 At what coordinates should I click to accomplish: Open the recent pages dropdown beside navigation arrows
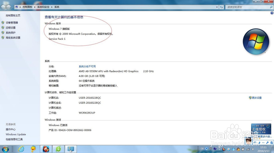[12, 7]
